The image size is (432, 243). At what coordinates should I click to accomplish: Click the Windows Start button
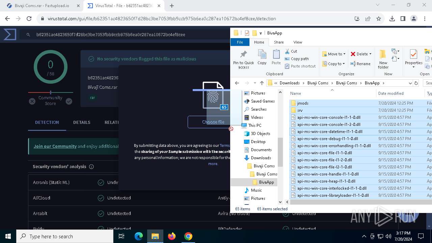tap(8, 236)
